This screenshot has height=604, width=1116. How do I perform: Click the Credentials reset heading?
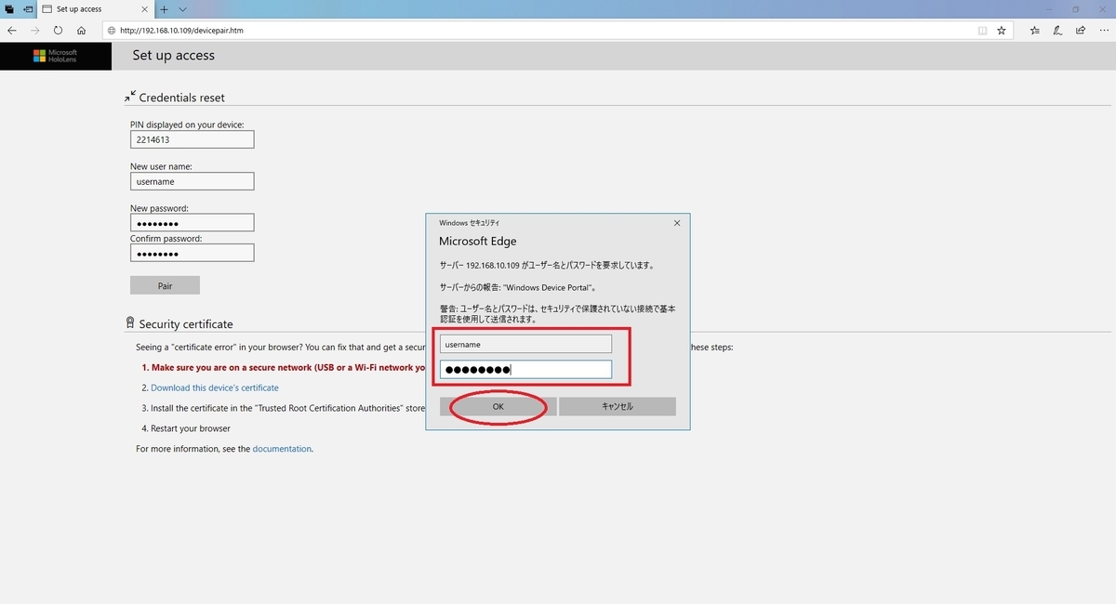181,98
